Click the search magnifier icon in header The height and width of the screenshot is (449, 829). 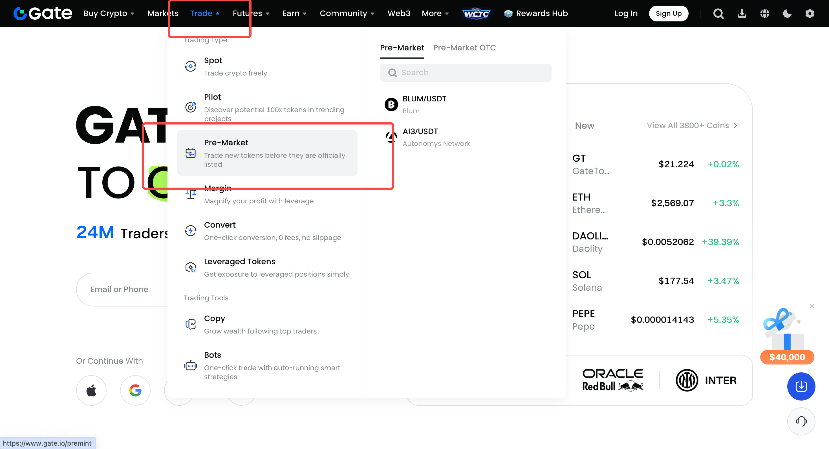click(718, 14)
